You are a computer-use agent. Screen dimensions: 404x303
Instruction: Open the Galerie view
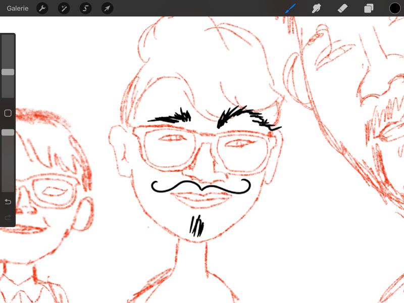tap(18, 8)
